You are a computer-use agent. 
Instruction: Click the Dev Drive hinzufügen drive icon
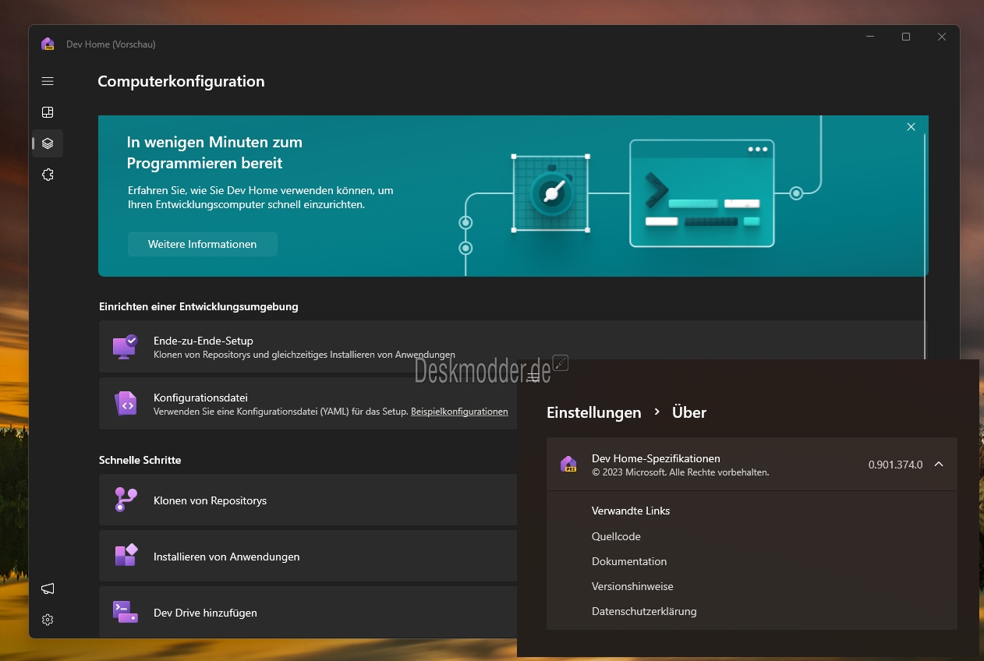(x=125, y=612)
